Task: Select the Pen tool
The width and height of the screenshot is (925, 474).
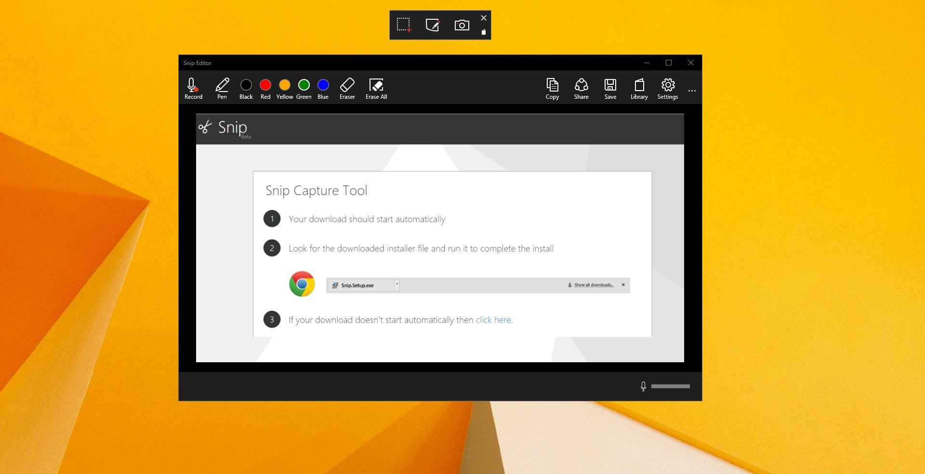Action: tap(222, 89)
